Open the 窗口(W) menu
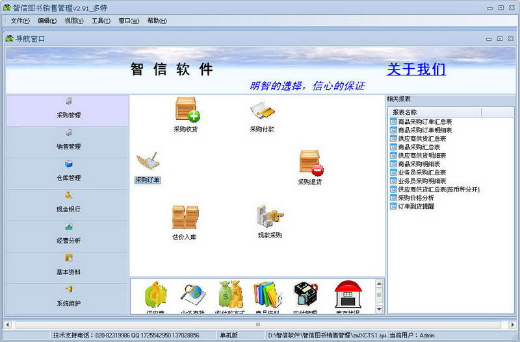This screenshot has width=520, height=342. click(x=129, y=21)
